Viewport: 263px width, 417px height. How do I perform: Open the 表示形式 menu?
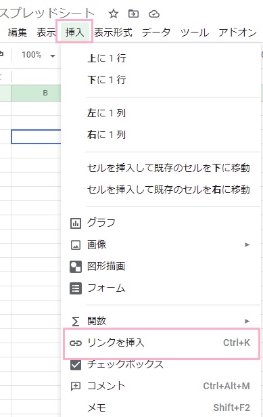pyautogui.click(x=113, y=32)
